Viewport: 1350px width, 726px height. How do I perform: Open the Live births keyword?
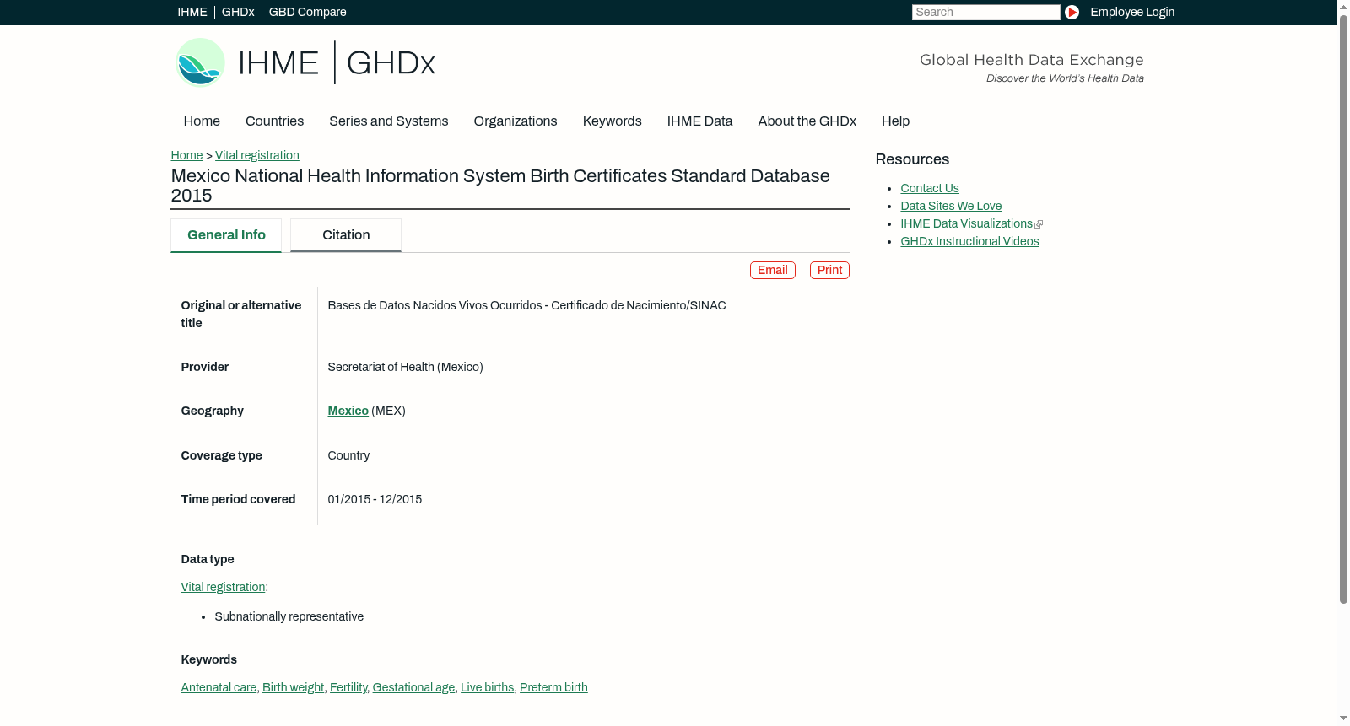tap(487, 687)
